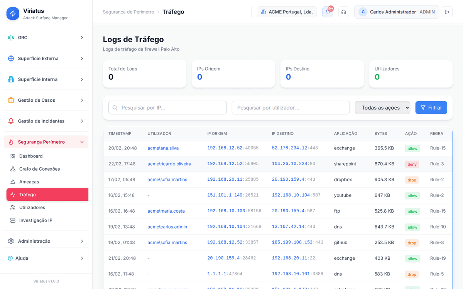The image size is (463, 289).
Task: Focus the 'Pesquisar por utilizador' field
Action: pos(291,108)
